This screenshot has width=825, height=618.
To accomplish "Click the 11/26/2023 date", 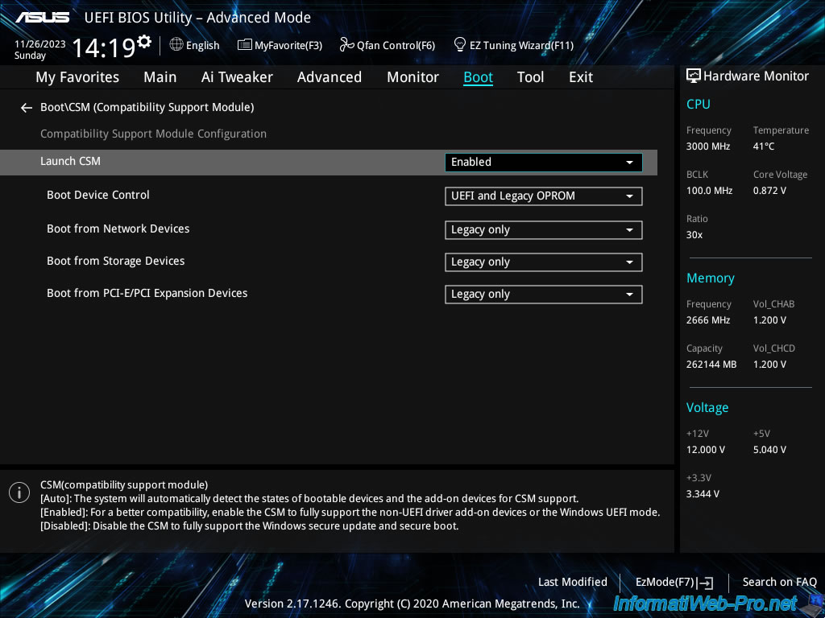I will pos(40,44).
